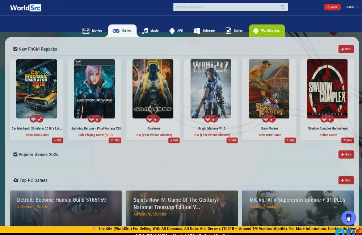Screen dimensions: 362x235
Task: Click FPS genre link under Gunheart
Action: [154, 135]
